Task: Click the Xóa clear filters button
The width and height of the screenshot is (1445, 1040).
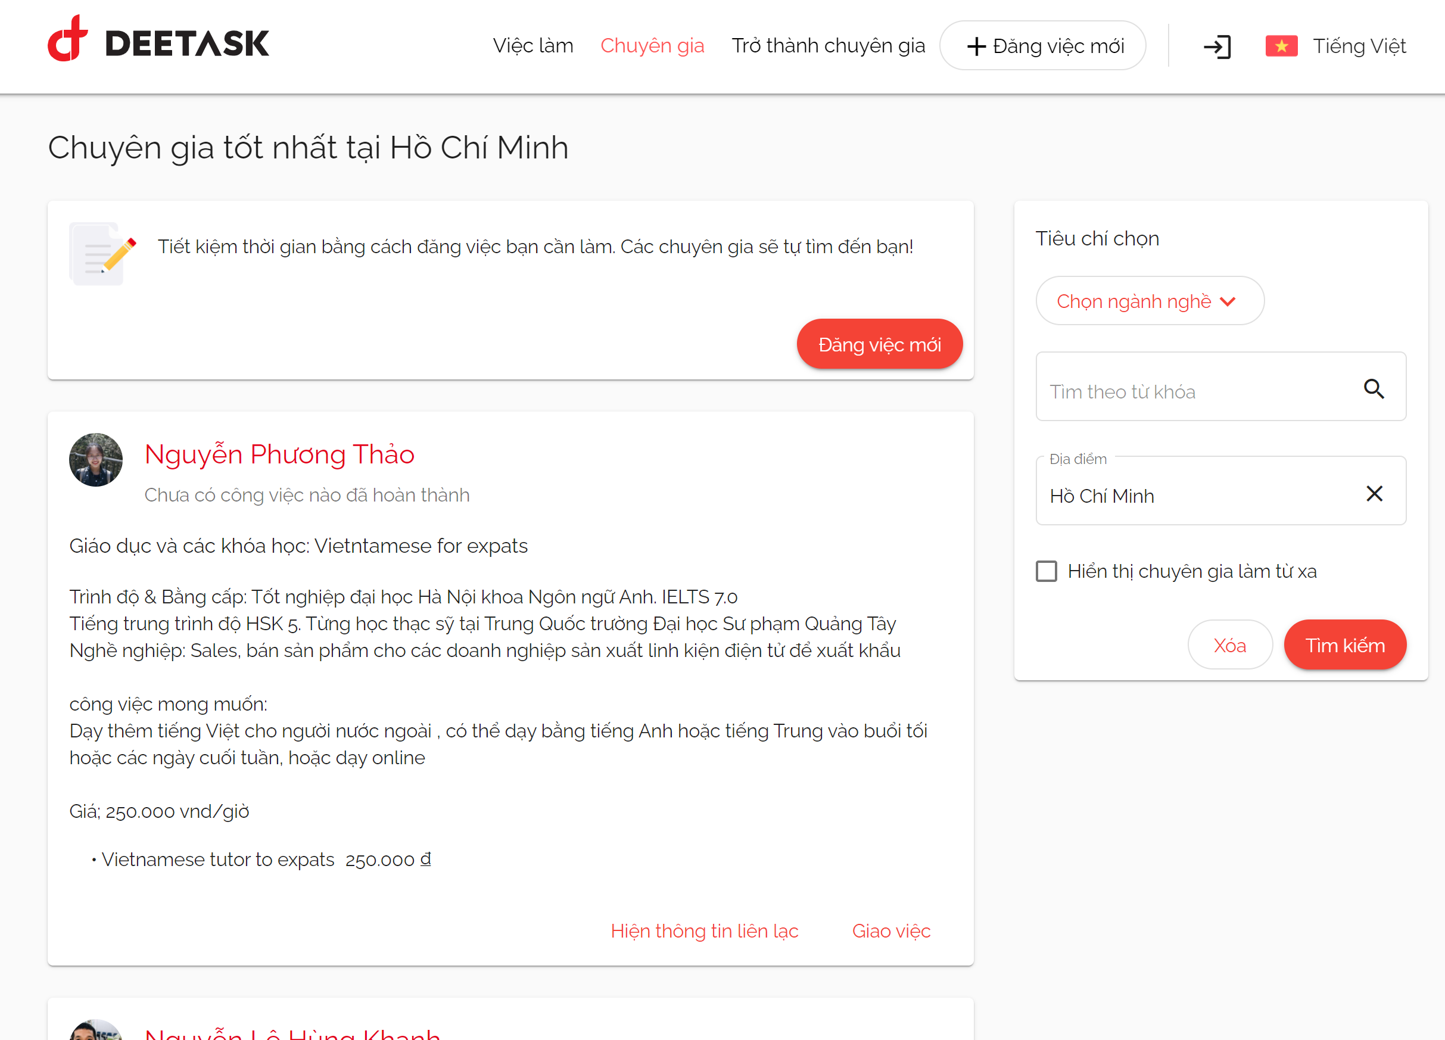Action: 1229,645
